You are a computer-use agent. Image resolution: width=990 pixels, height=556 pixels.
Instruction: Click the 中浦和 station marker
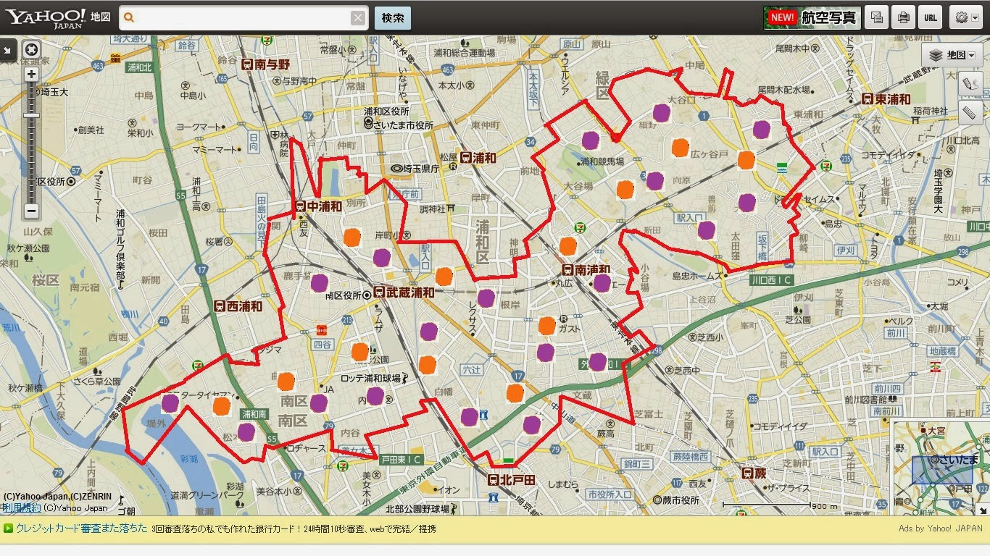318,206
